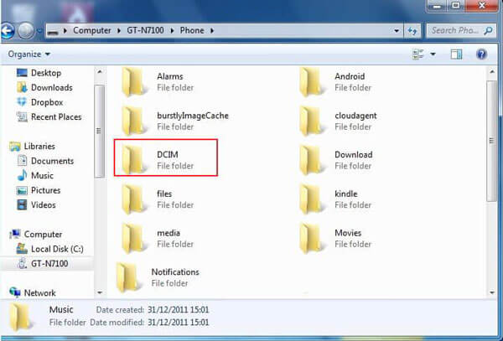
Task: Click the Change your view icon
Action: click(x=418, y=54)
